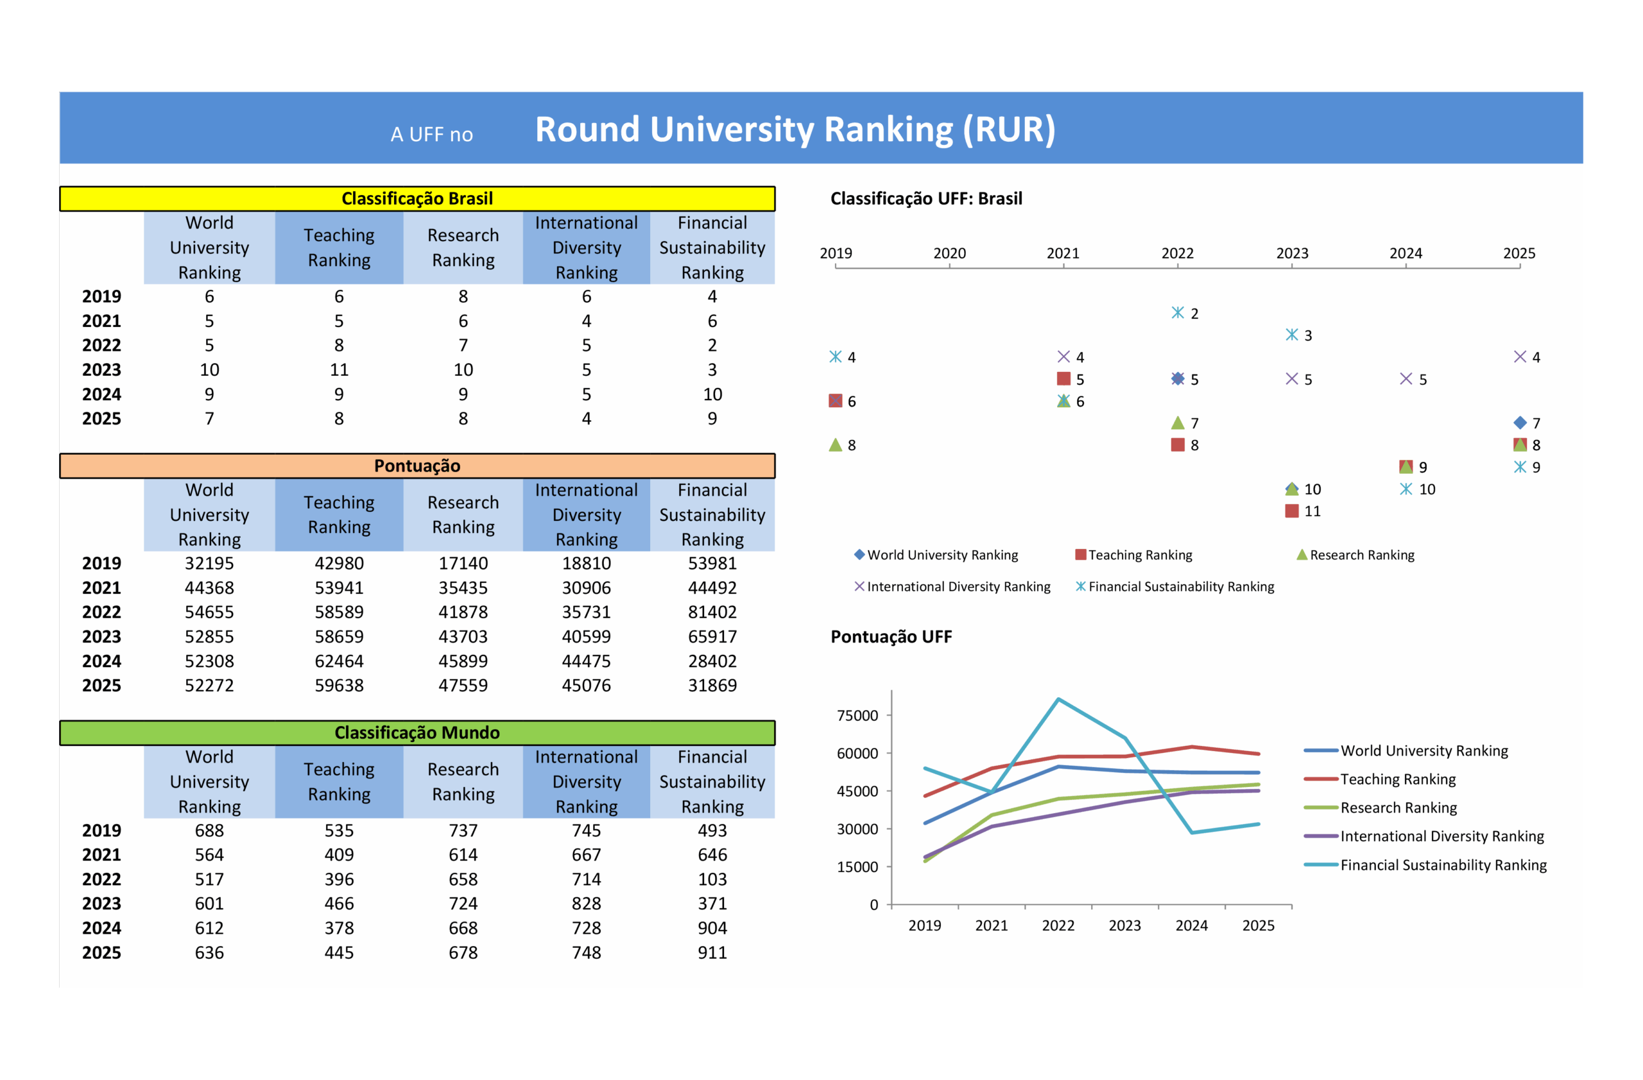Viewport: 1643px width, 1080px height.
Task: Select the purple X marker under 2024
Action: [1406, 378]
